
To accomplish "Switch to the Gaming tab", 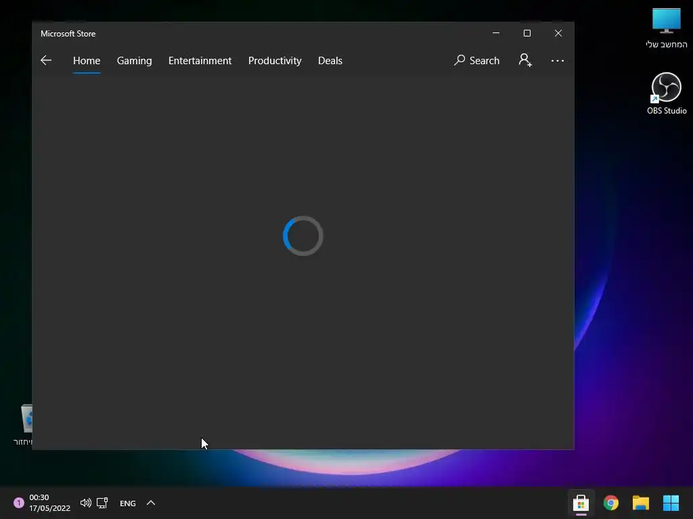I will tap(135, 60).
